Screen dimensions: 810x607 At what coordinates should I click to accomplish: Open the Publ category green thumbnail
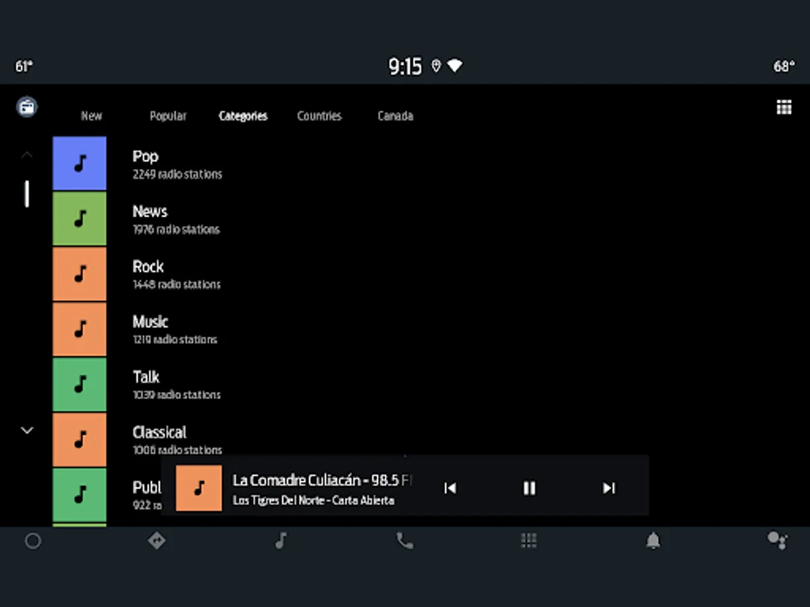point(80,495)
